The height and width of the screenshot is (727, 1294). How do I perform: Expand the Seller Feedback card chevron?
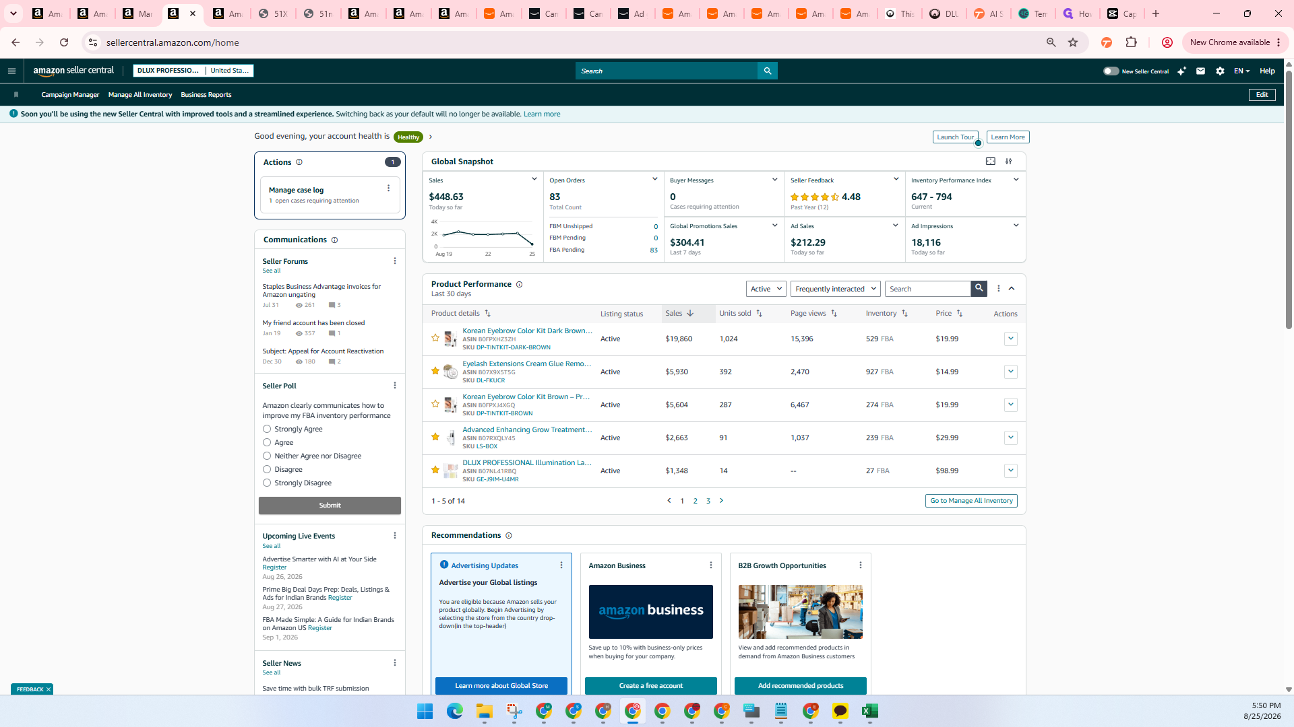[896, 179]
